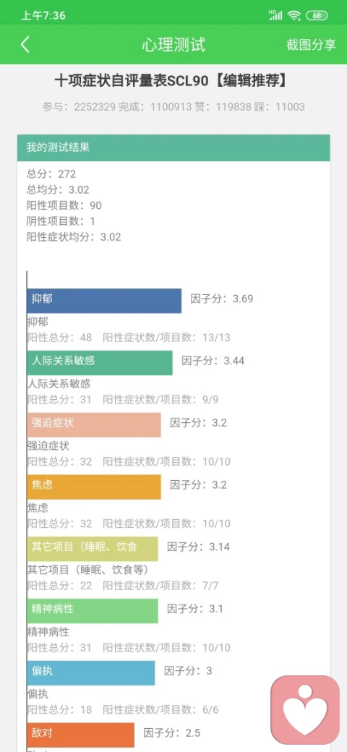347x752 pixels.
Task: Select the yellow-green 其它项目 bar
Action: click(93, 549)
